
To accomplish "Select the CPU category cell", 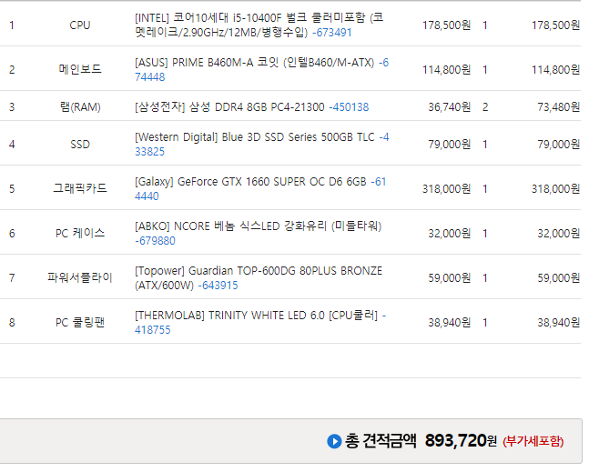I will (x=80, y=25).
